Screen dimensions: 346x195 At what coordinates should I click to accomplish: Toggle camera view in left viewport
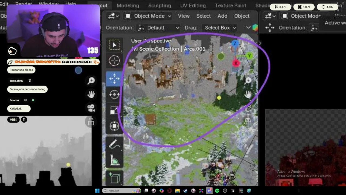click(91, 108)
